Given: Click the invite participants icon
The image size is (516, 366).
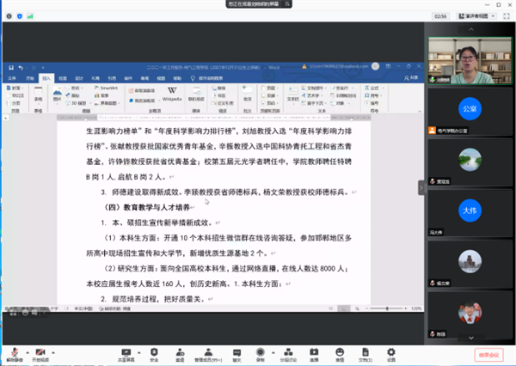Looking at the screenshot, I should click(181, 351).
